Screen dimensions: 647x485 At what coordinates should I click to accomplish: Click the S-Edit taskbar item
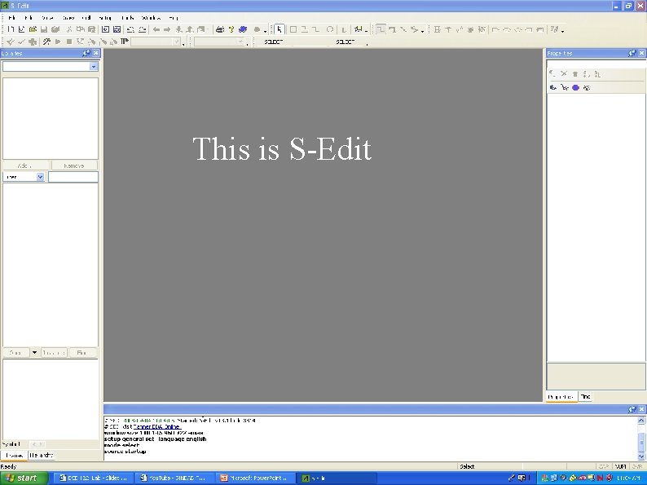pos(337,478)
